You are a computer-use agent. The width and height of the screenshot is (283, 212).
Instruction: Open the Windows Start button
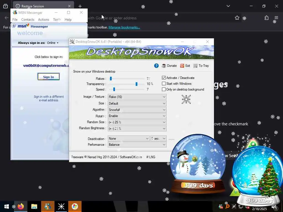[7, 206]
